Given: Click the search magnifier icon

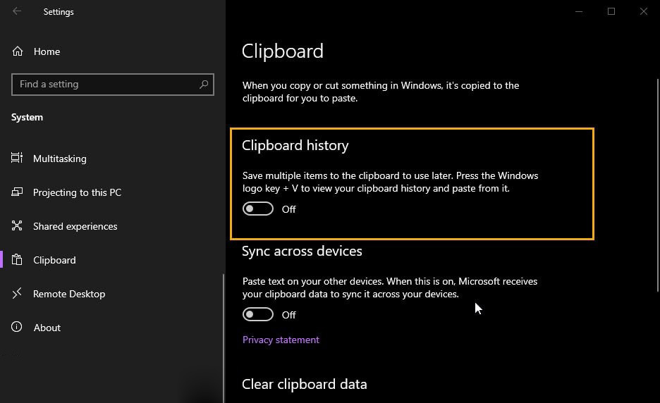Looking at the screenshot, I should pos(204,84).
